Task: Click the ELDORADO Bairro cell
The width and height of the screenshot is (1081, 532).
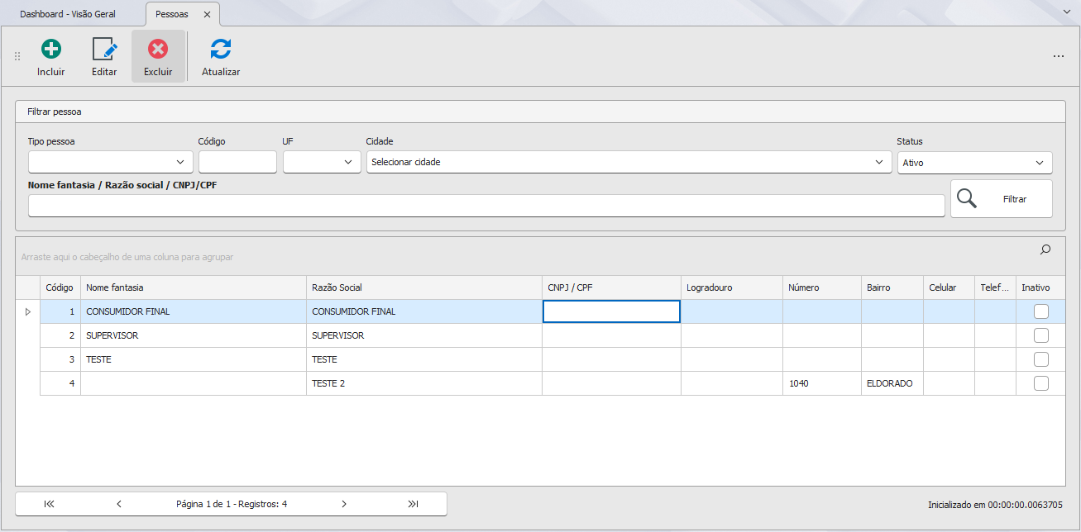Action: [x=892, y=383]
